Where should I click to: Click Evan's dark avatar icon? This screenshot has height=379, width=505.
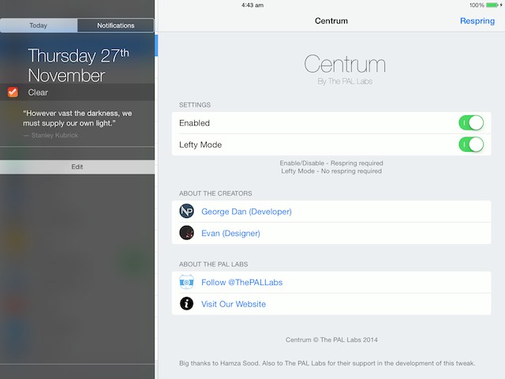186,233
